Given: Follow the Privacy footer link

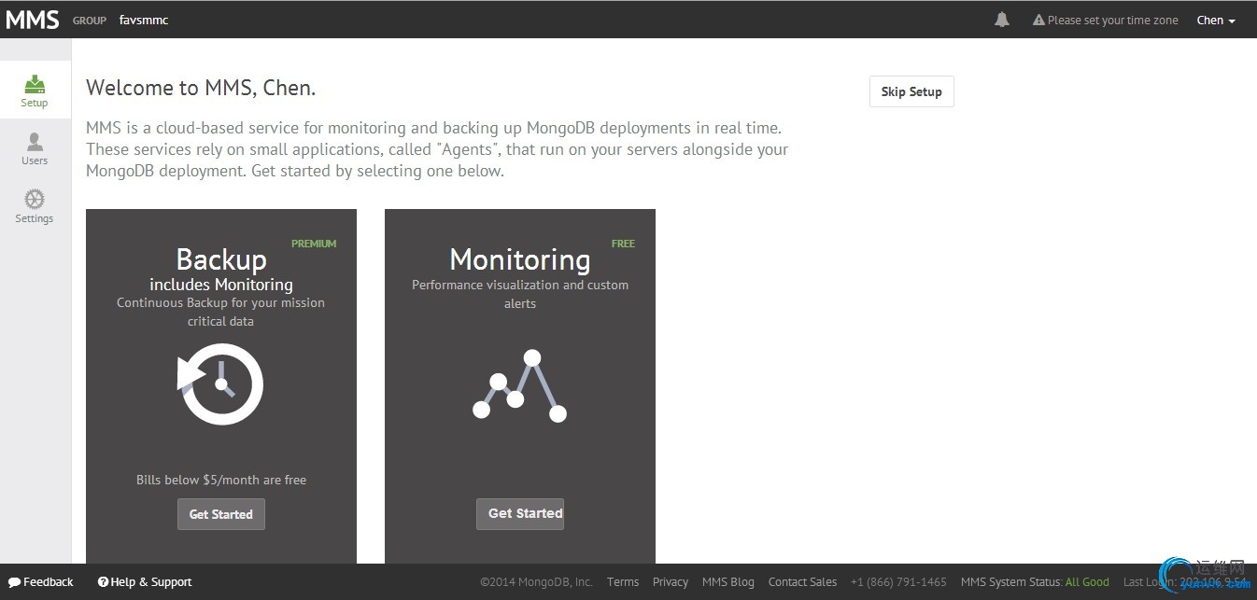Looking at the screenshot, I should point(671,581).
